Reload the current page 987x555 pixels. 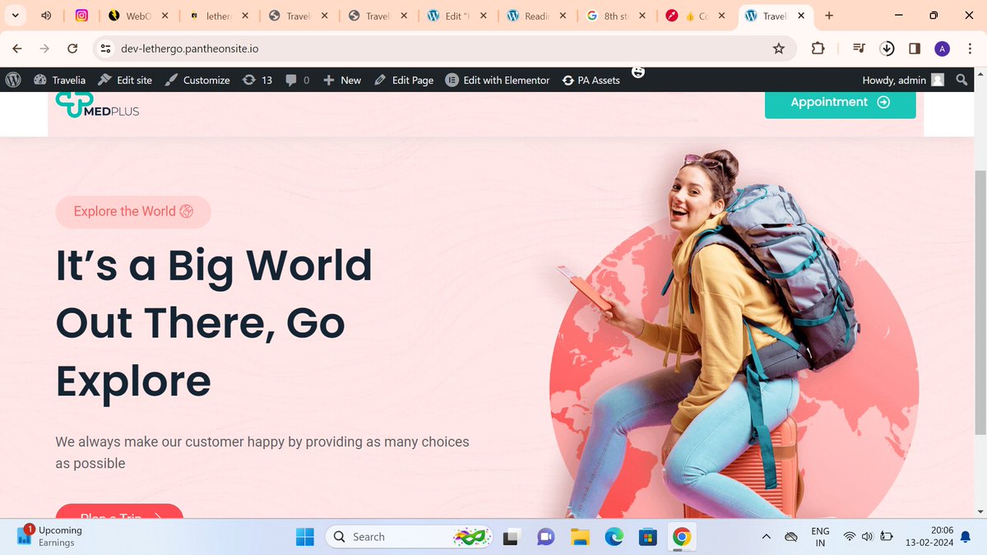pyautogui.click(x=72, y=49)
